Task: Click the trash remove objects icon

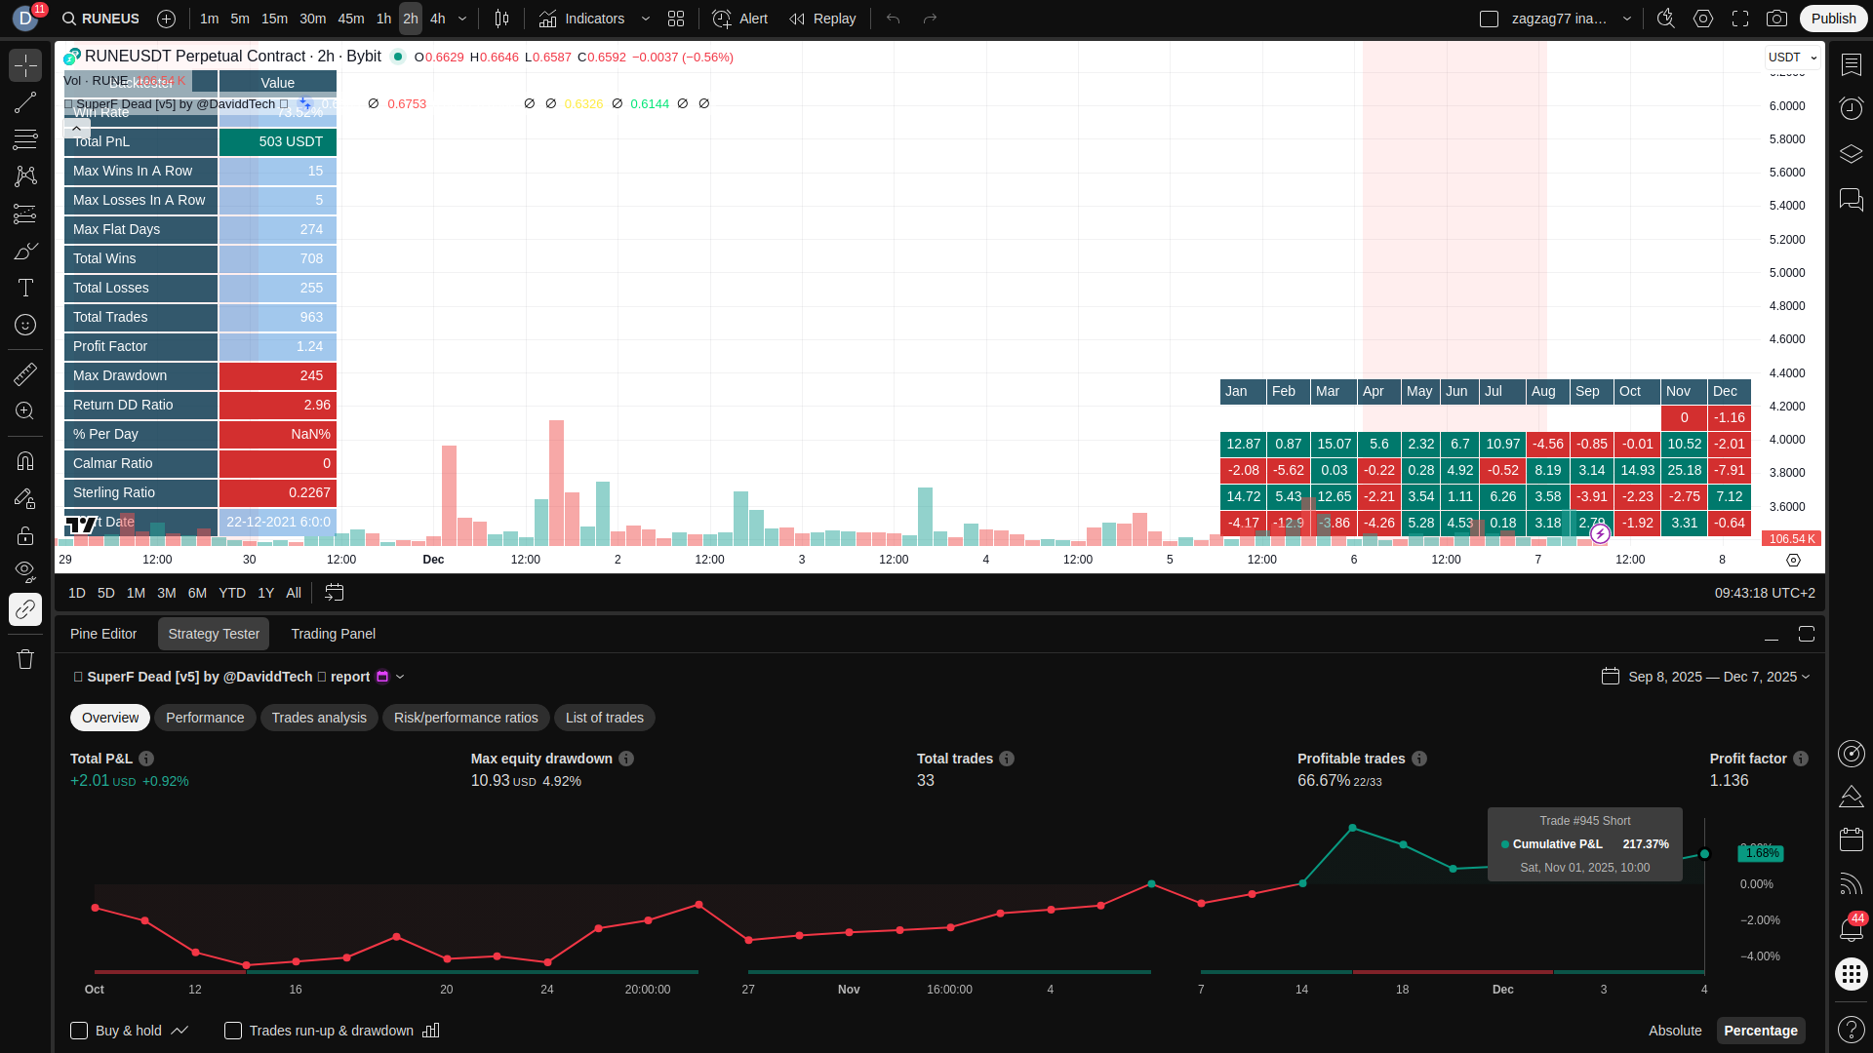Action: click(25, 660)
